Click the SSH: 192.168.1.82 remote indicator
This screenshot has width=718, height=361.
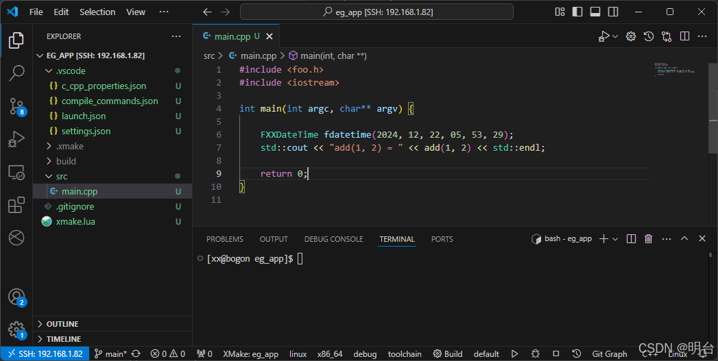(45, 353)
